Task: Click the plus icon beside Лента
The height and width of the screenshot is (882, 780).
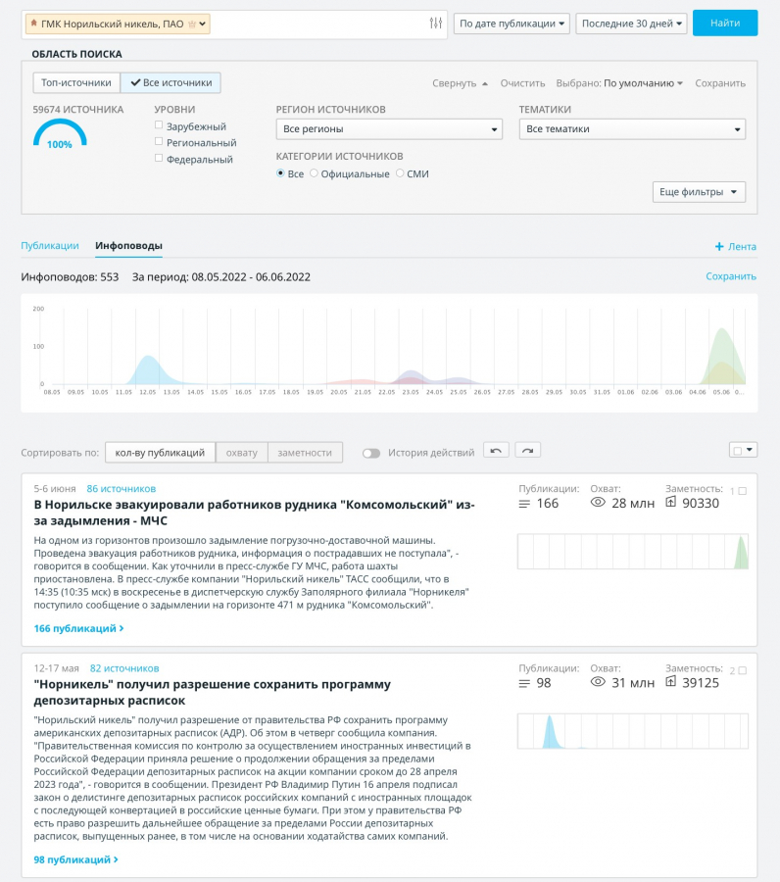Action: (x=718, y=246)
